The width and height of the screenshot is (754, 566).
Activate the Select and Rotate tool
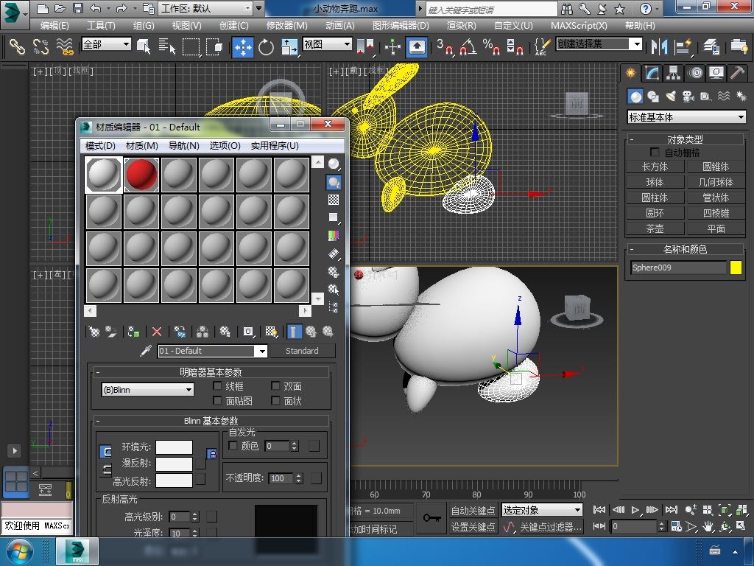point(266,47)
